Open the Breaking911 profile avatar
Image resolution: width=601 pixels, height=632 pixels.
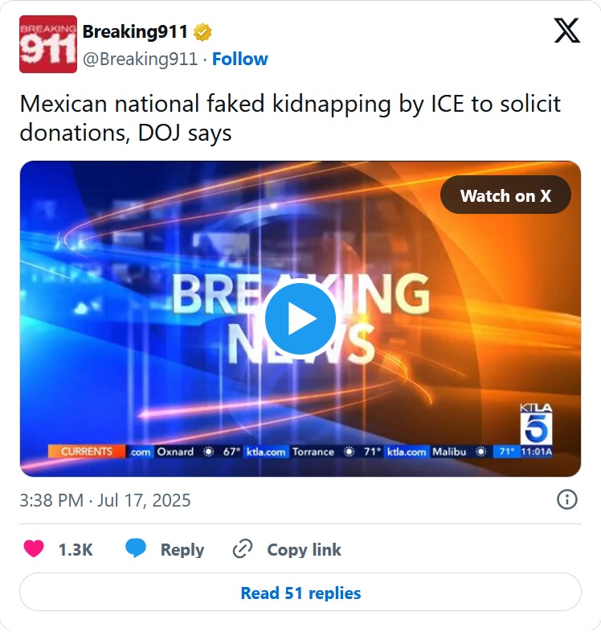coord(48,44)
